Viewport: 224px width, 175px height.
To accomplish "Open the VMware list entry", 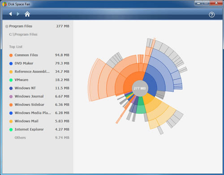I will (39, 80).
